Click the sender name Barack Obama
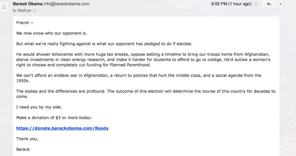The width and height of the screenshot is (296, 156). tap(27, 4)
